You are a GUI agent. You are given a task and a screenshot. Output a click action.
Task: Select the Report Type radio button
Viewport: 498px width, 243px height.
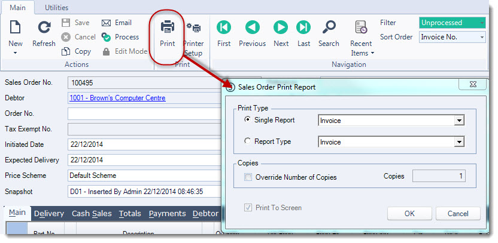(x=247, y=141)
